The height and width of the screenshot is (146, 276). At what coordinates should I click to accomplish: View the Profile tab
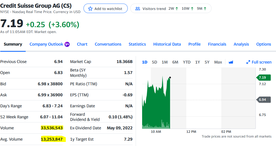click(x=195, y=44)
